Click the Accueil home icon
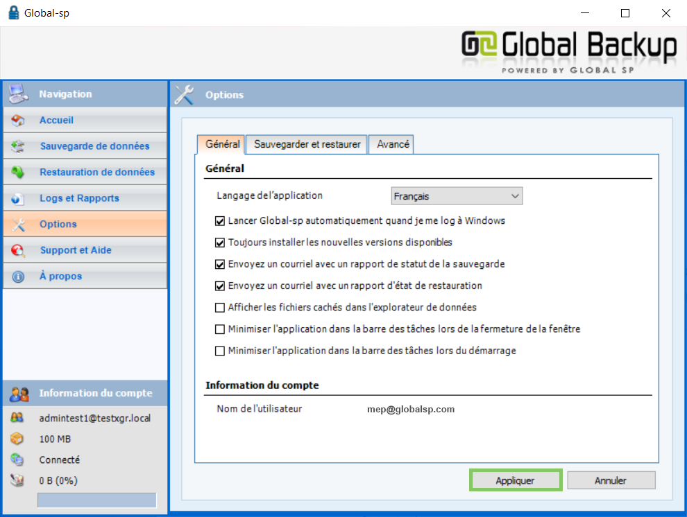This screenshot has height=517, width=687. point(18,121)
